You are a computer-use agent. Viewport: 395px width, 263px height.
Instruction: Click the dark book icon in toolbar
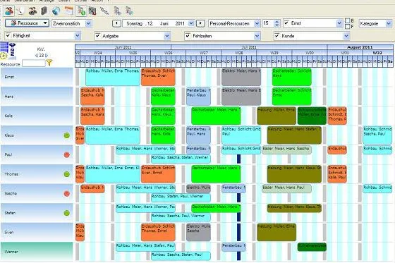44,11
